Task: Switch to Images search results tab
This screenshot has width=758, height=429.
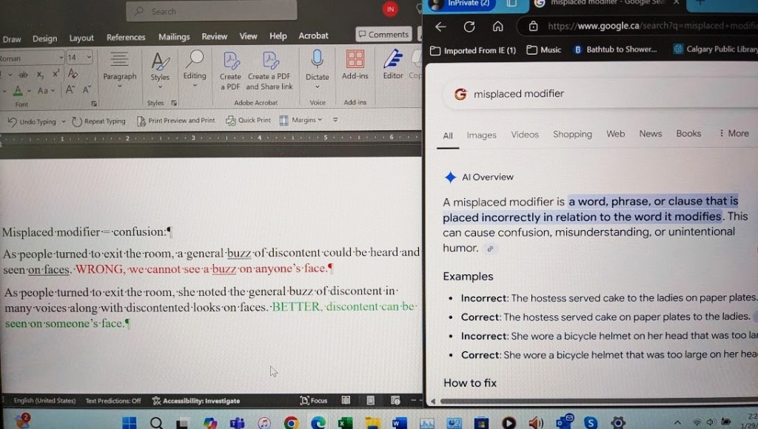Action: 481,135
